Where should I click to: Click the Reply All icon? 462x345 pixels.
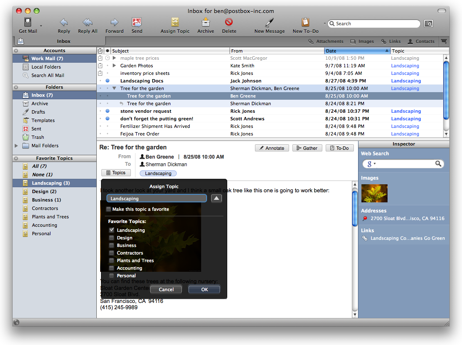(x=88, y=22)
